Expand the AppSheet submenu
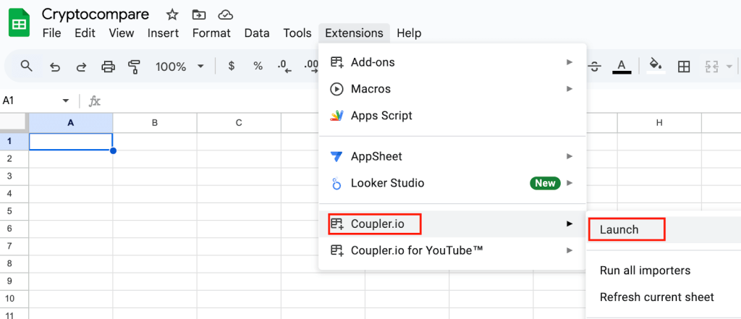Image resolution: width=741 pixels, height=319 pixels. [452, 156]
